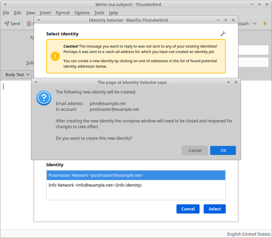
Task: Maximize the Write compose window
Action: [259, 4]
